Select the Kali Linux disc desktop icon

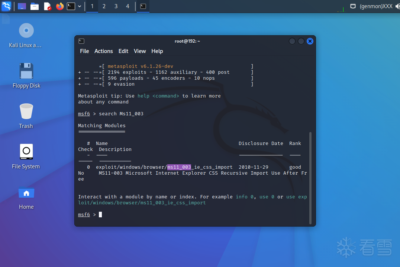pyautogui.click(x=26, y=36)
